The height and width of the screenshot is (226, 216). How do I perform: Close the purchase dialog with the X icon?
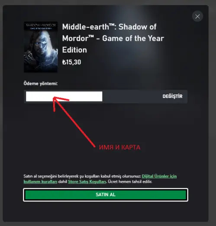pyautogui.click(x=197, y=16)
